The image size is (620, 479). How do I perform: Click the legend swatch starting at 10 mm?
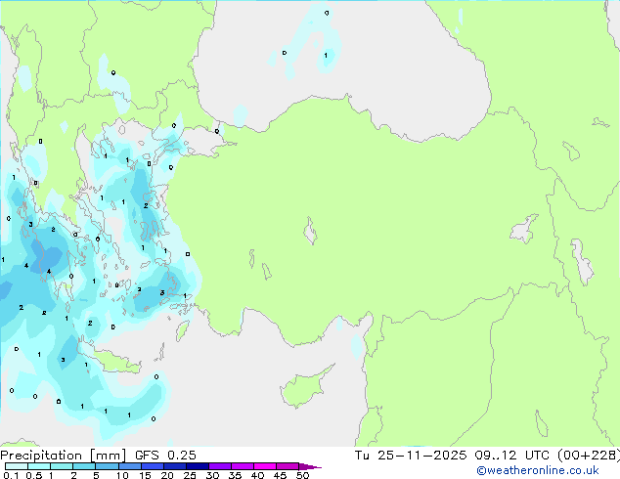coord(129,466)
